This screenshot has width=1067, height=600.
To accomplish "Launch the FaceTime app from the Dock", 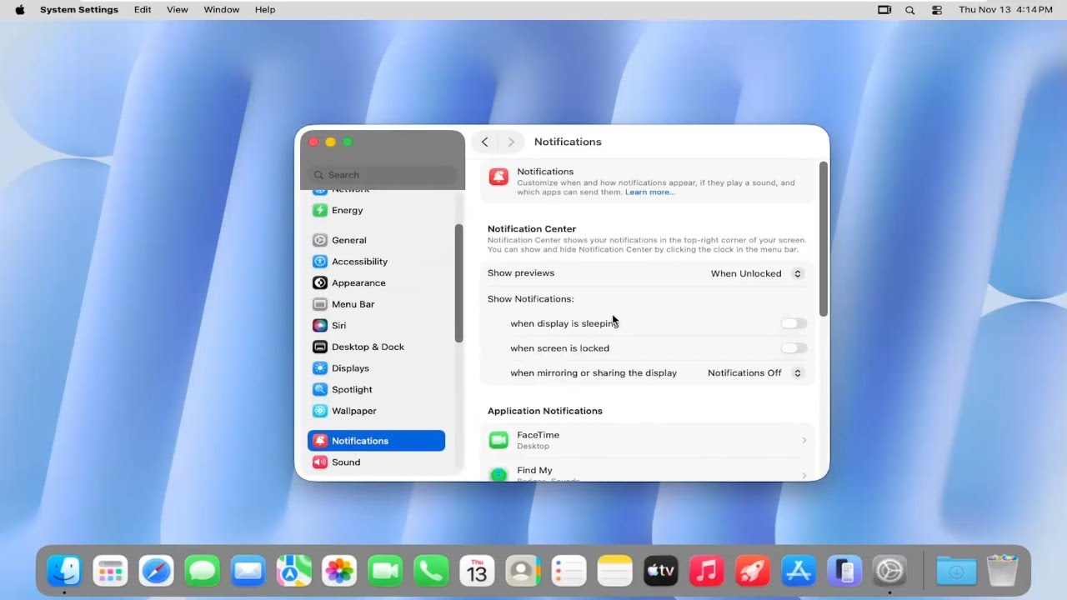I will tap(385, 571).
